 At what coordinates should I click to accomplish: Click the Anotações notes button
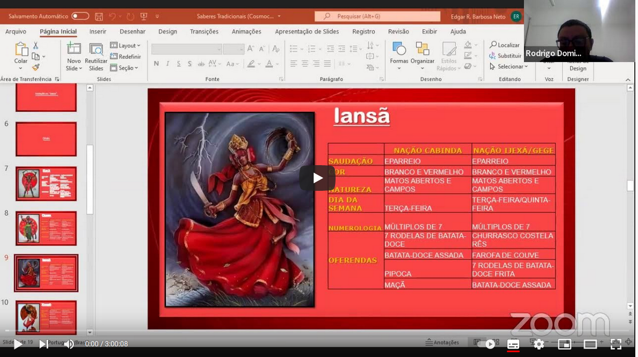tap(442, 343)
